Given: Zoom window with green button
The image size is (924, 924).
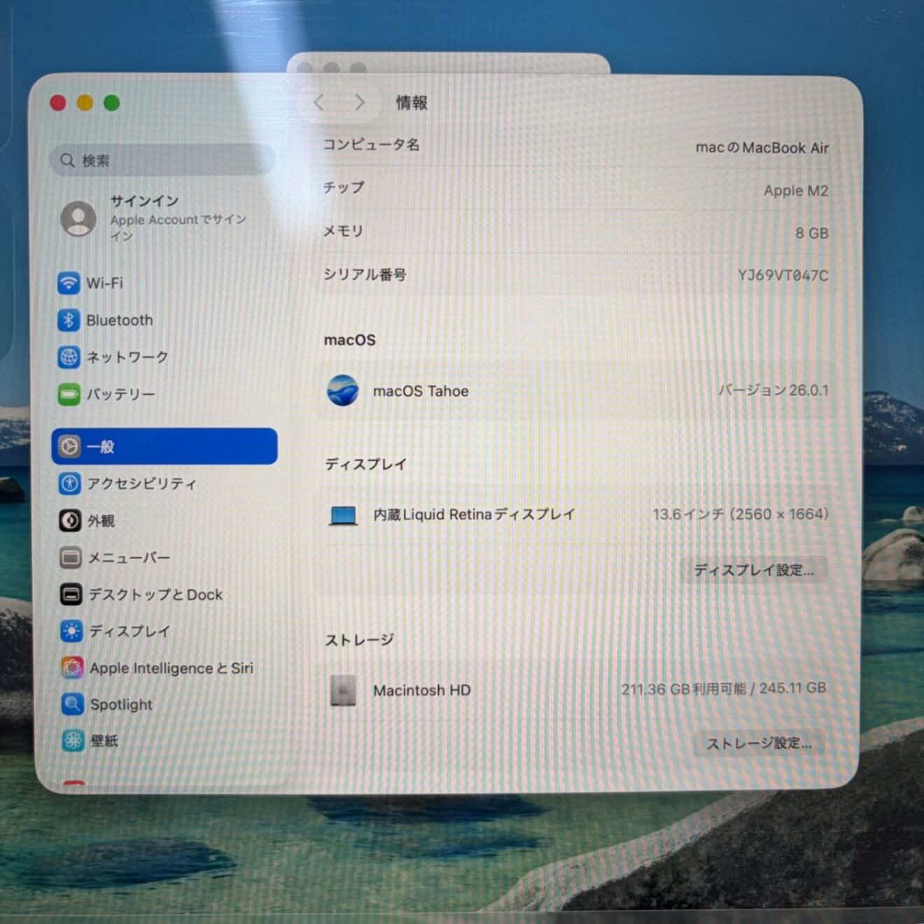Looking at the screenshot, I should coord(111,103).
